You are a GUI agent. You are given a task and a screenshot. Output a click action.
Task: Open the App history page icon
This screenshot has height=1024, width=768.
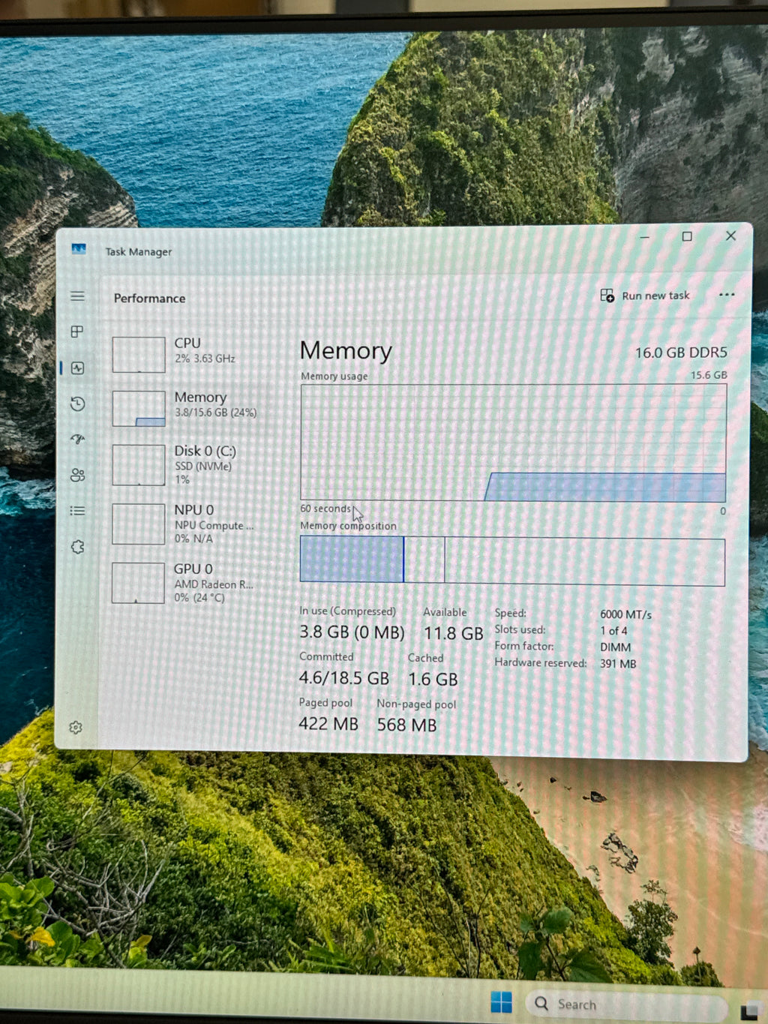[78, 404]
